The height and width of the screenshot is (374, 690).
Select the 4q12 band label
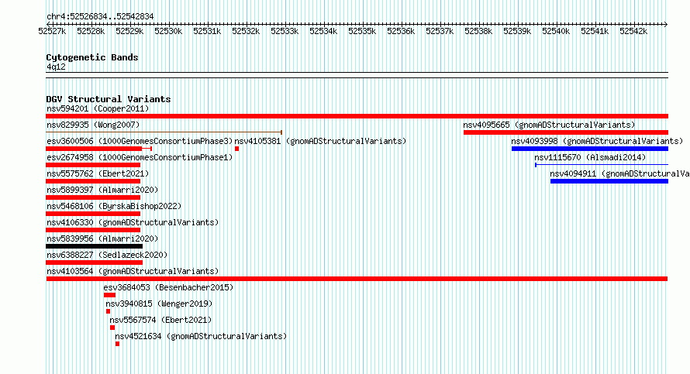coord(56,67)
